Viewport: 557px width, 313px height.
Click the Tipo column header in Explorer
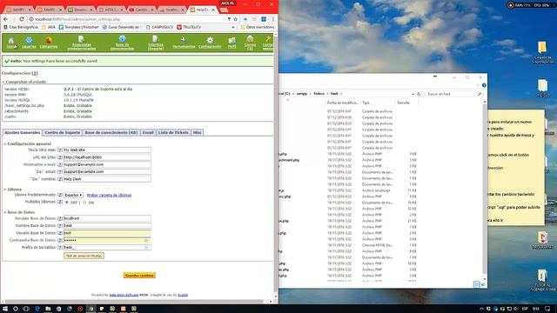(378, 103)
